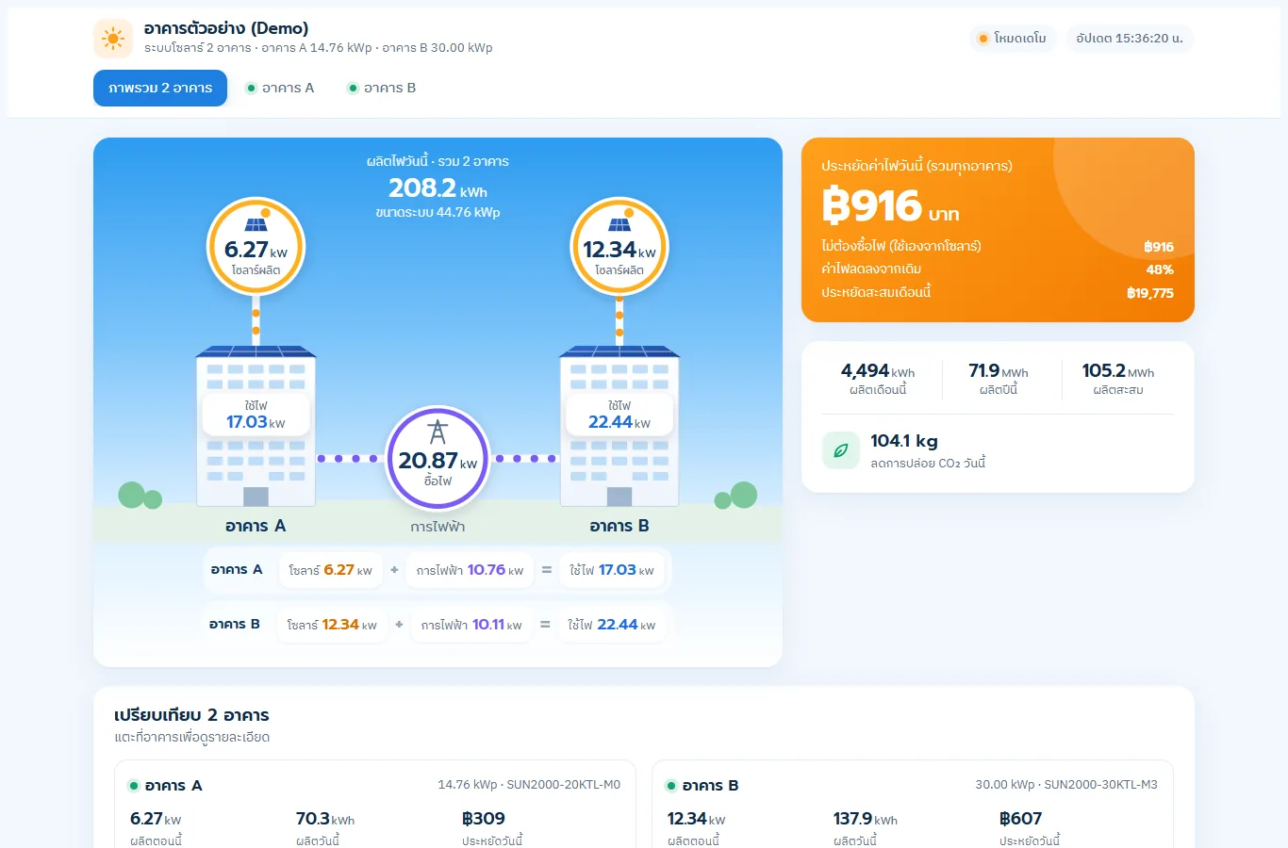The image size is (1288, 848).
Task: Click the 137.9 kWh ผลิตวันนี้ value
Action: [866, 819]
